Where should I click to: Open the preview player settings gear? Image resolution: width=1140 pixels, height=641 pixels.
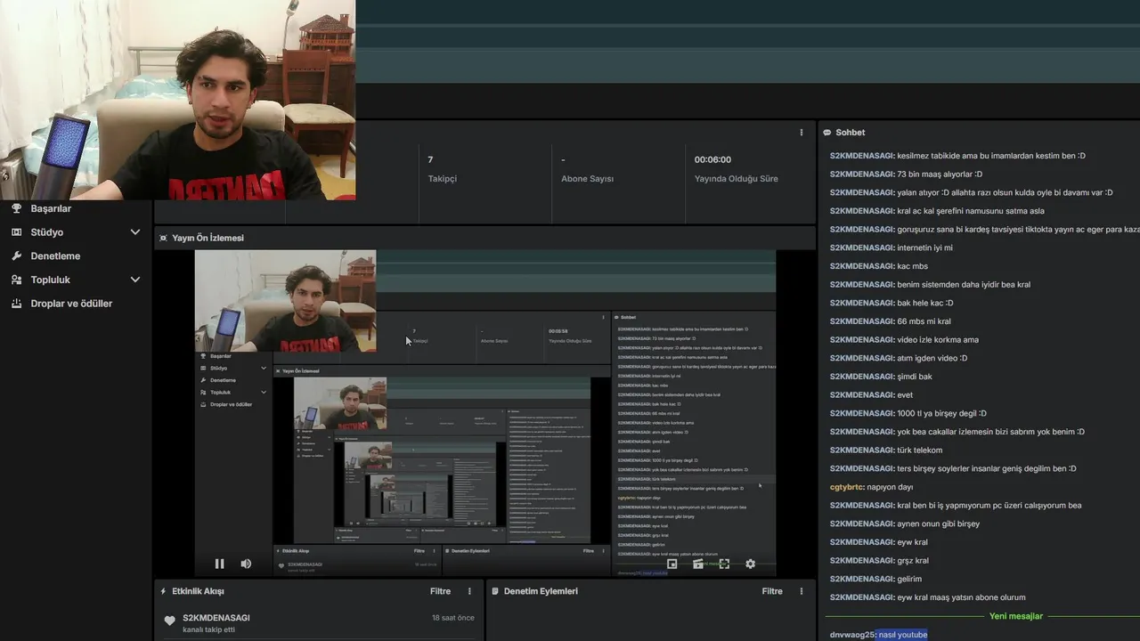tap(750, 564)
